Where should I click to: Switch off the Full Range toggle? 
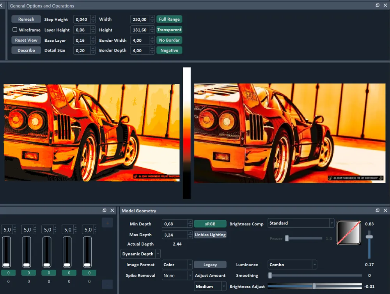[x=169, y=19]
